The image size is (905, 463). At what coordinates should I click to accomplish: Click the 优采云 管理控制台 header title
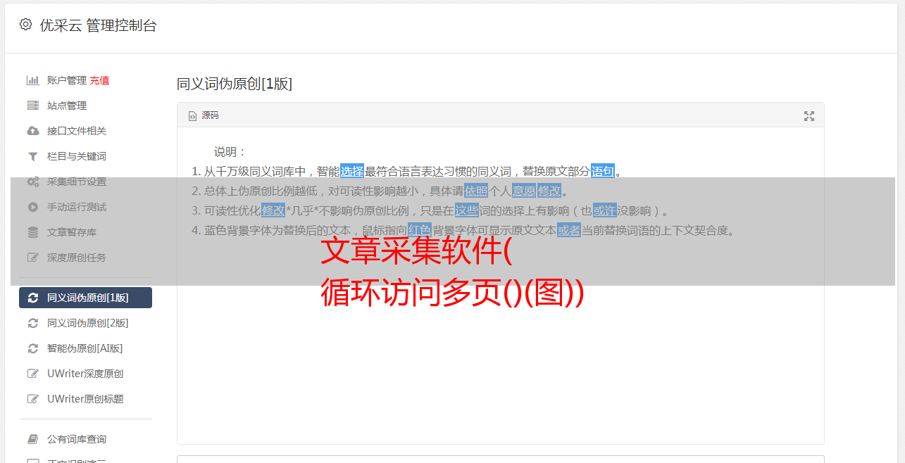98,25
